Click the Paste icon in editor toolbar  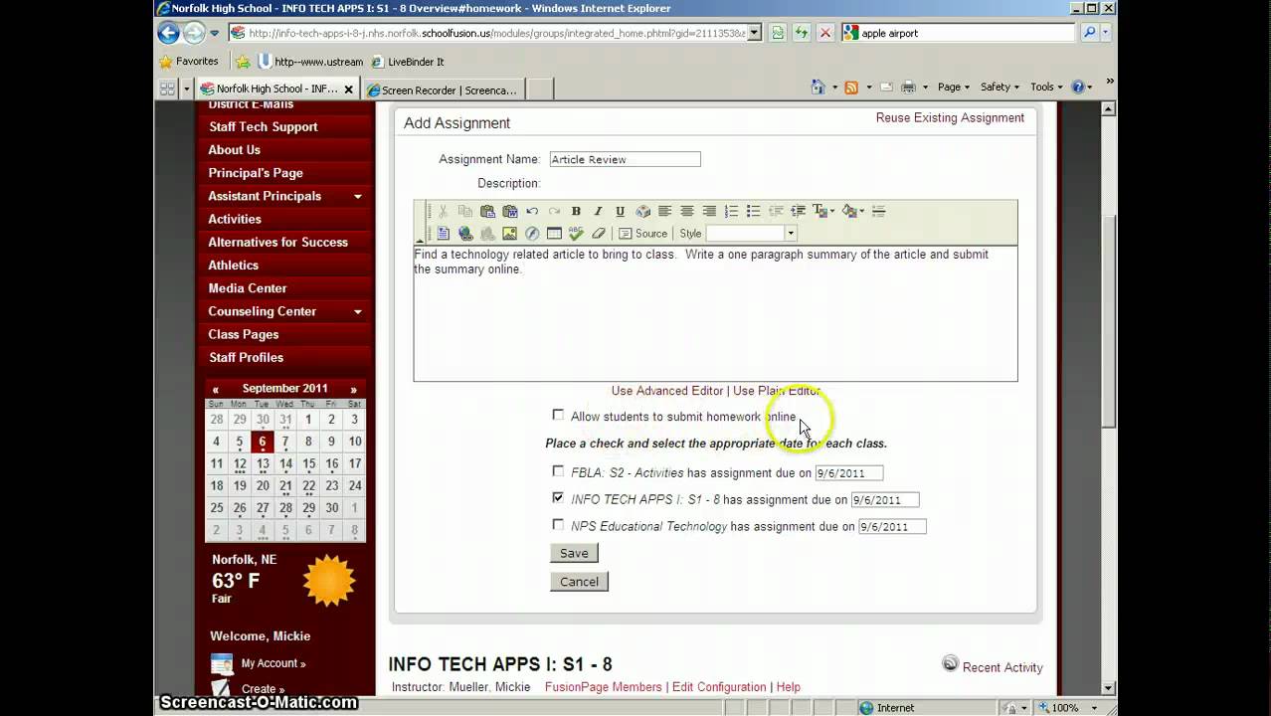pyautogui.click(x=487, y=211)
